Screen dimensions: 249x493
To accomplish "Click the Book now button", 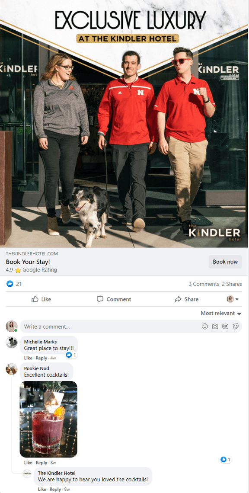I will coord(225,262).
